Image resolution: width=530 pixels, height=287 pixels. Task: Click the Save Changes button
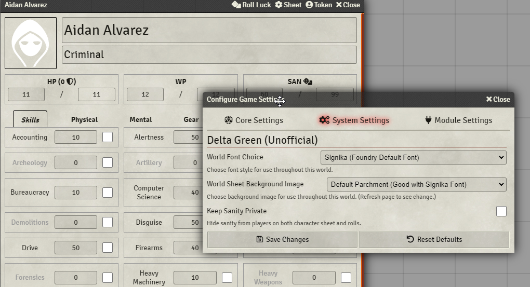[x=282, y=239]
